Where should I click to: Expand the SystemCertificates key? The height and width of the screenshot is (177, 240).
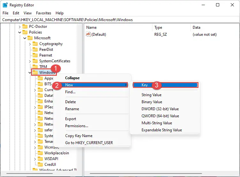coord(30,61)
